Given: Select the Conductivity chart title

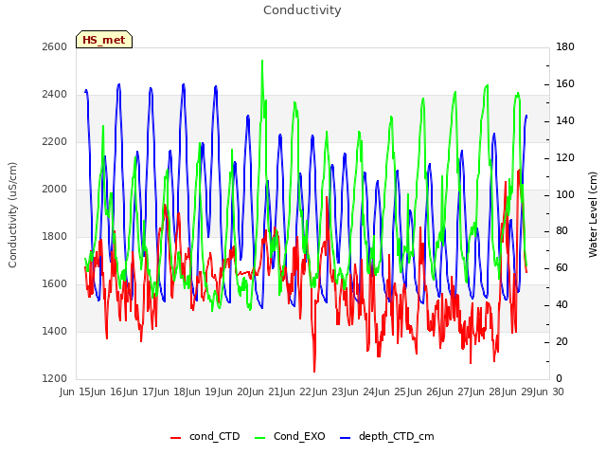Looking at the screenshot, I should [302, 10].
